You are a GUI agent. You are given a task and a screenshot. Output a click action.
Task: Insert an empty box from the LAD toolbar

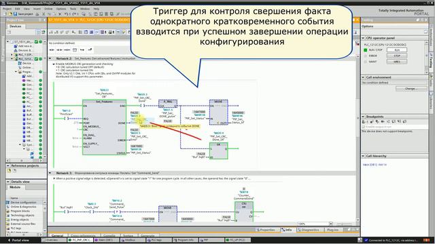coord(75,49)
